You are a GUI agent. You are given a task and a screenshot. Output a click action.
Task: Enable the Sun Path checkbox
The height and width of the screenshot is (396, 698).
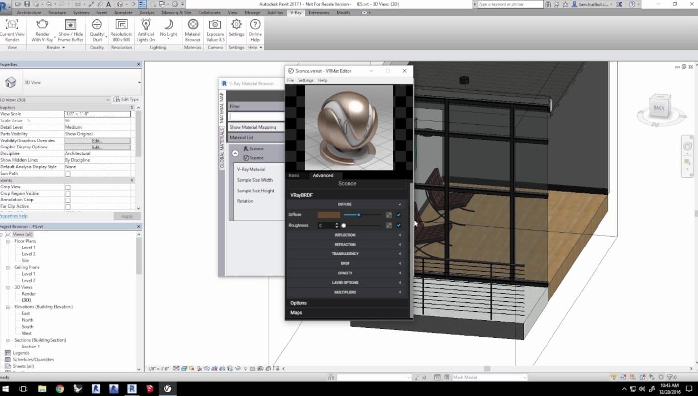(x=68, y=174)
